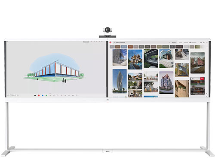Image resolution: width=215 pixels, height=163 pixels.
Task: Click the notifications bell icon in Pinterest header
Action: pyautogui.click(x=201, y=42)
